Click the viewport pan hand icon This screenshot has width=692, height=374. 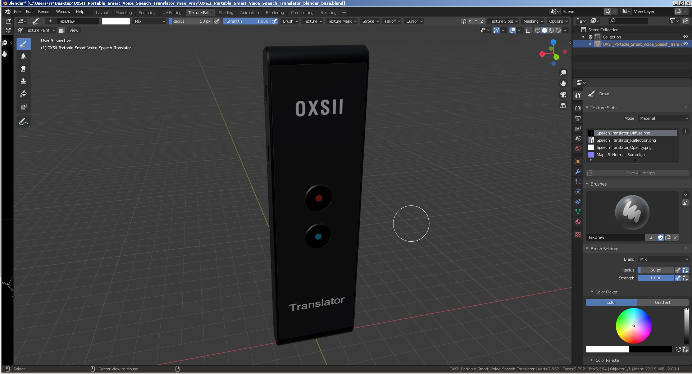click(563, 83)
